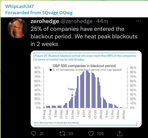Open the three-dot more options menu
Viewport: 148px width, 138px height.
point(139,21)
